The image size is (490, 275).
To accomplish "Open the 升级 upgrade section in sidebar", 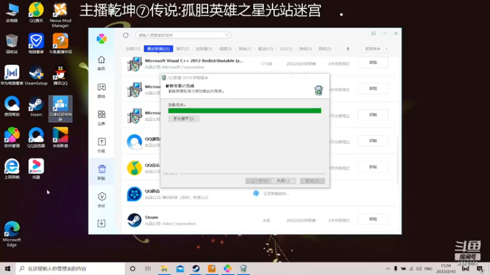I will click(x=101, y=145).
